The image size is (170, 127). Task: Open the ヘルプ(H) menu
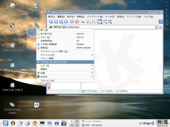click(x=148, y=17)
